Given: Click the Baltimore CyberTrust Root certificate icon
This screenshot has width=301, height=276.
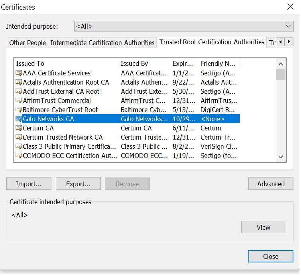Looking at the screenshot, I should tap(19, 110).
